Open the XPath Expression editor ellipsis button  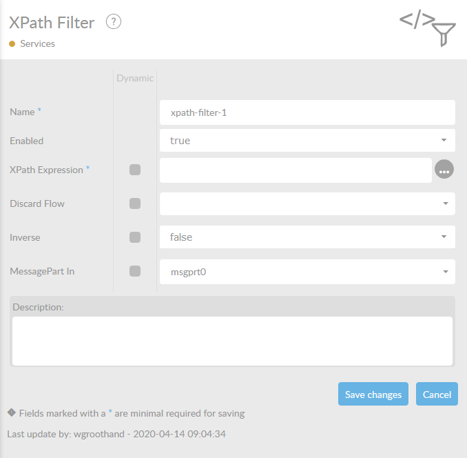tap(444, 169)
